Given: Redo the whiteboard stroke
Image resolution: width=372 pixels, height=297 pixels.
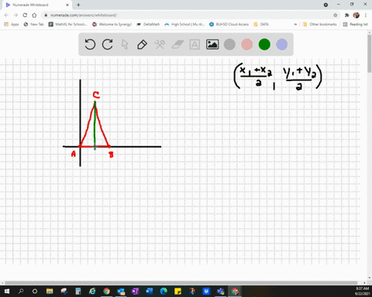Looking at the screenshot, I should 108,44.
